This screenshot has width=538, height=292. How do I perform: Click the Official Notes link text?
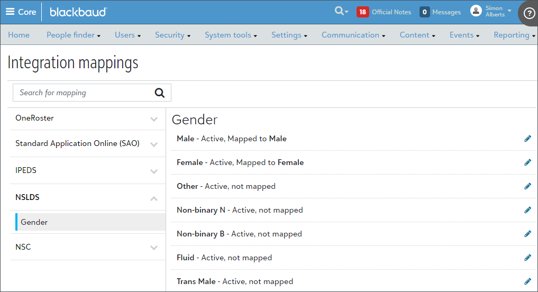(391, 12)
